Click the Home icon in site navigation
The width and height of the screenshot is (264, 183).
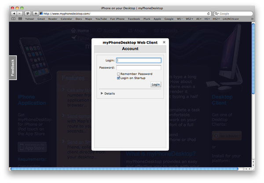pyautogui.click(x=73, y=30)
